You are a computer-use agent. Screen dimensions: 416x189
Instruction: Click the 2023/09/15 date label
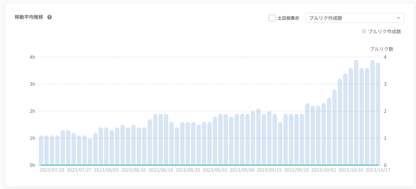pyautogui.click(x=269, y=170)
